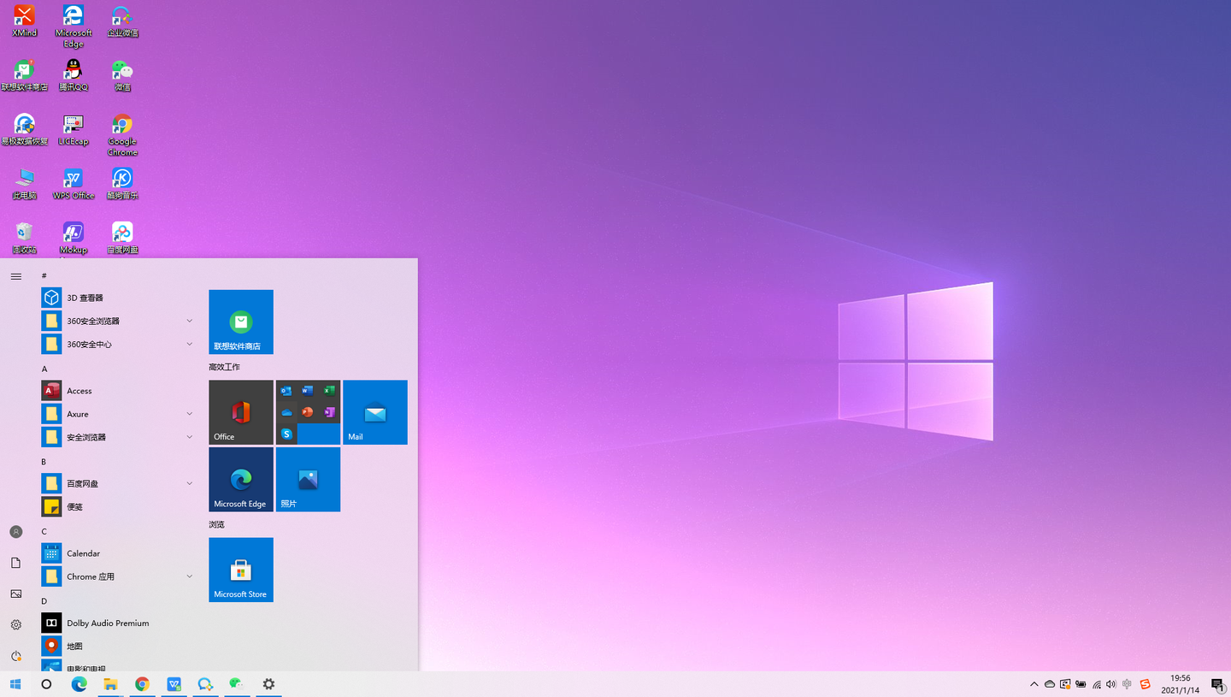
Task: Open the WPS Office desktop shortcut
Action: pyautogui.click(x=74, y=184)
